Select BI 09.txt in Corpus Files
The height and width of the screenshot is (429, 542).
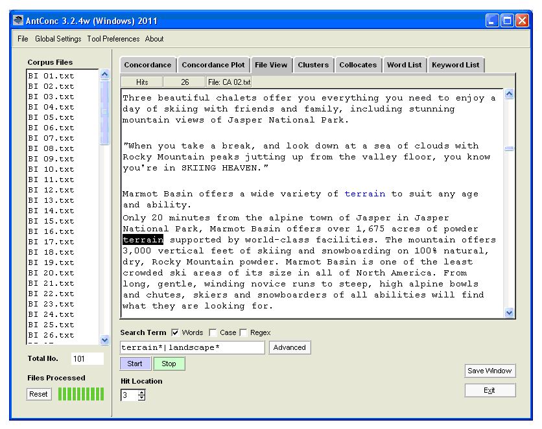point(51,159)
